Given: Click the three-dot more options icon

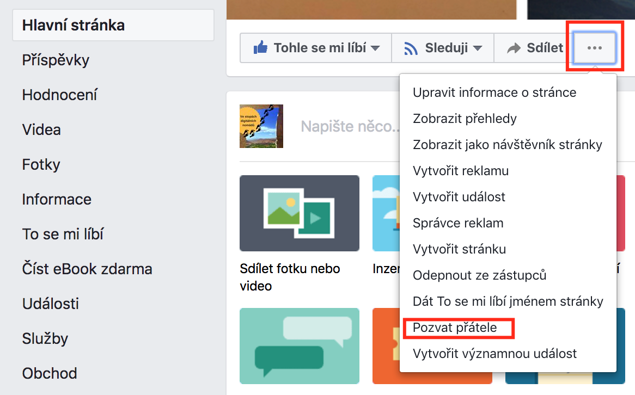Looking at the screenshot, I should pyautogui.click(x=594, y=47).
